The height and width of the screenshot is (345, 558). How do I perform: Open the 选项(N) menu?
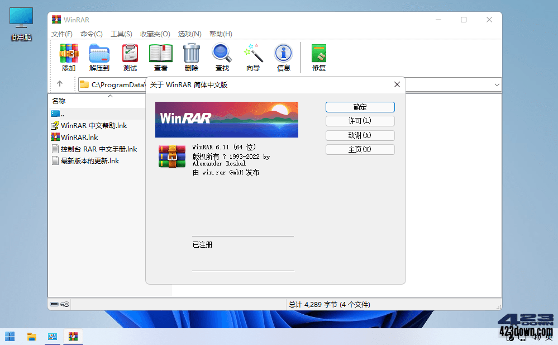click(x=189, y=34)
